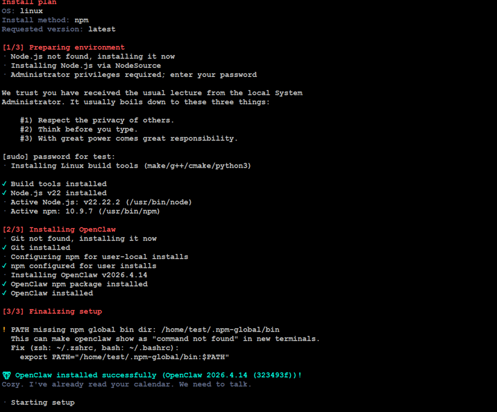Image resolution: width=497 pixels, height=412 pixels.
Task: Click 'Administrator privileges required; enter your password'
Action: pyautogui.click(x=134, y=75)
